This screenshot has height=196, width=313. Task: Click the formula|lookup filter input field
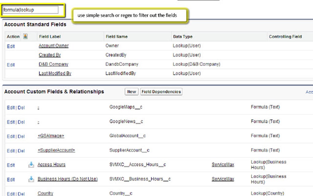pos(31,10)
